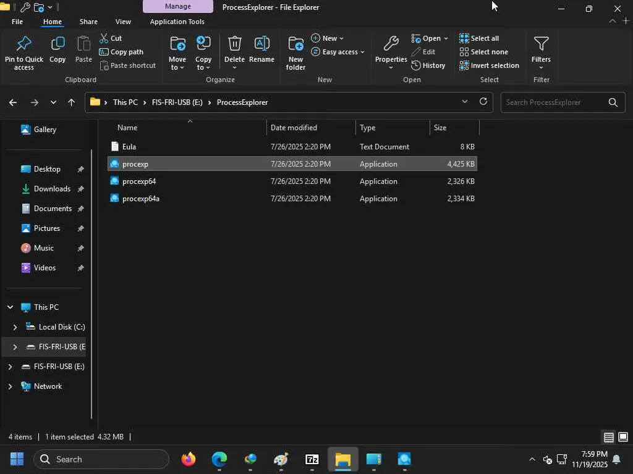Switch to the Share ribbon tab

(88, 22)
